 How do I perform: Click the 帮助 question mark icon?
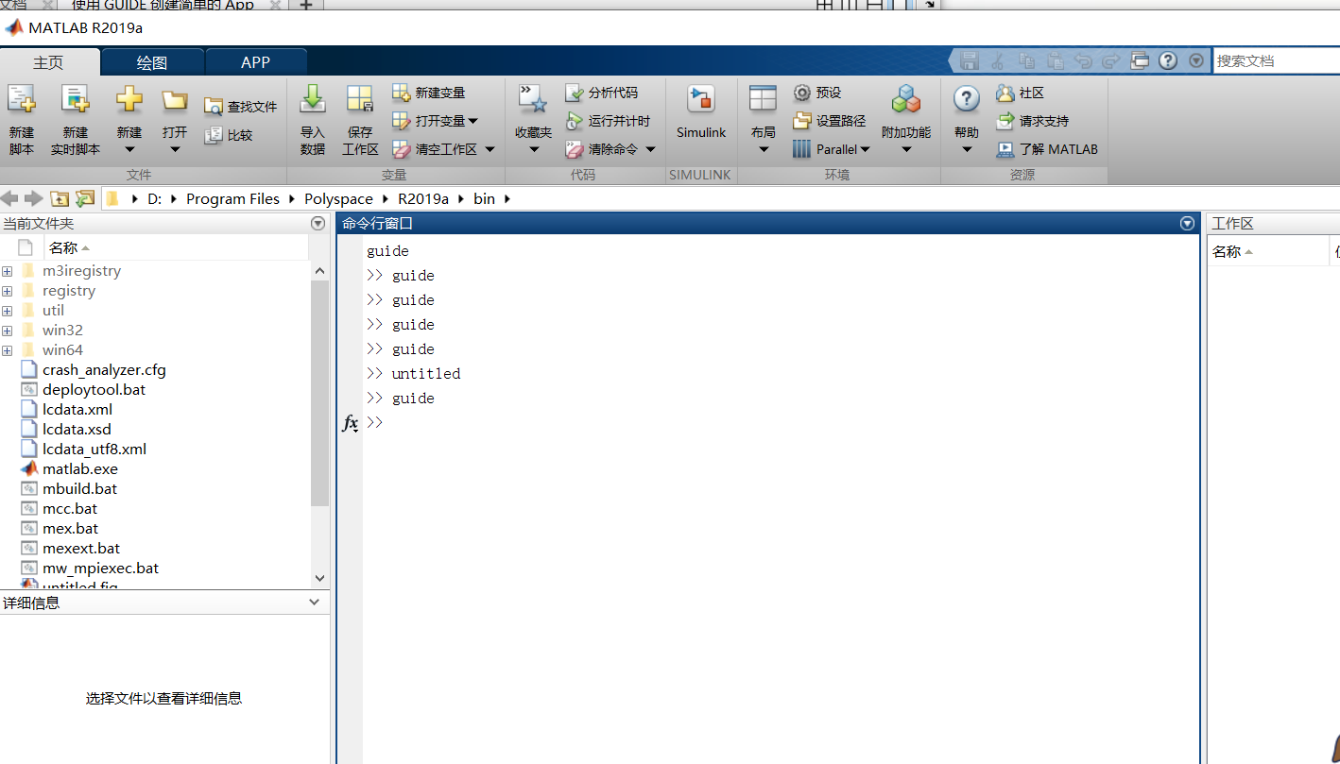(x=966, y=99)
